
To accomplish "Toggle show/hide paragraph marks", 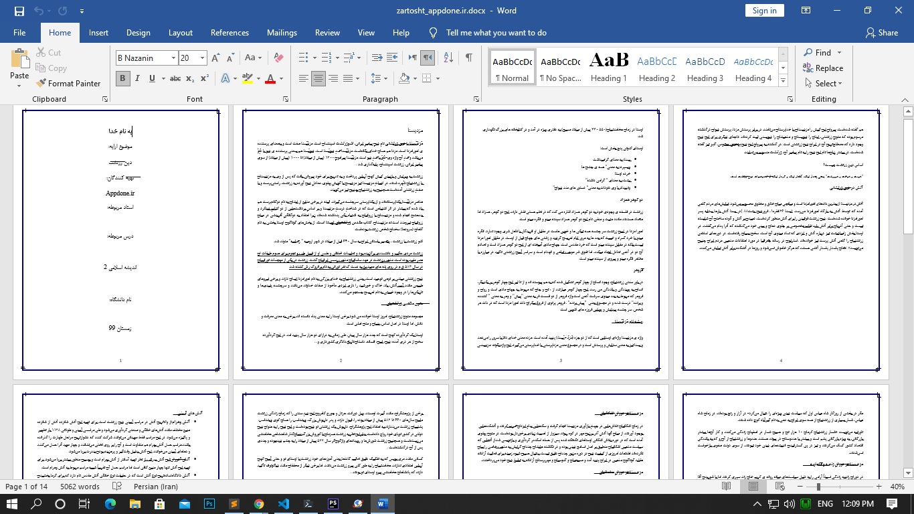I will point(468,58).
